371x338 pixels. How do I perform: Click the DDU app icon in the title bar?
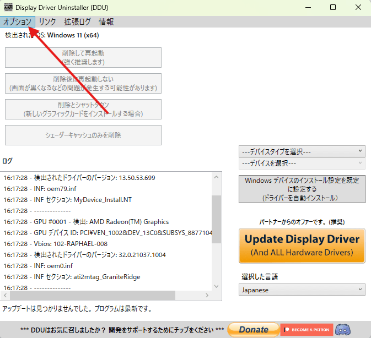8,8
